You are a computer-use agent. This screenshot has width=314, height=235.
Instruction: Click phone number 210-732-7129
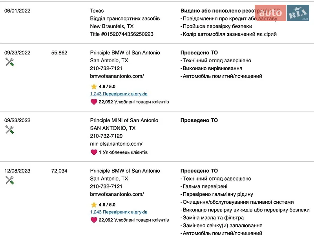pos(106,136)
